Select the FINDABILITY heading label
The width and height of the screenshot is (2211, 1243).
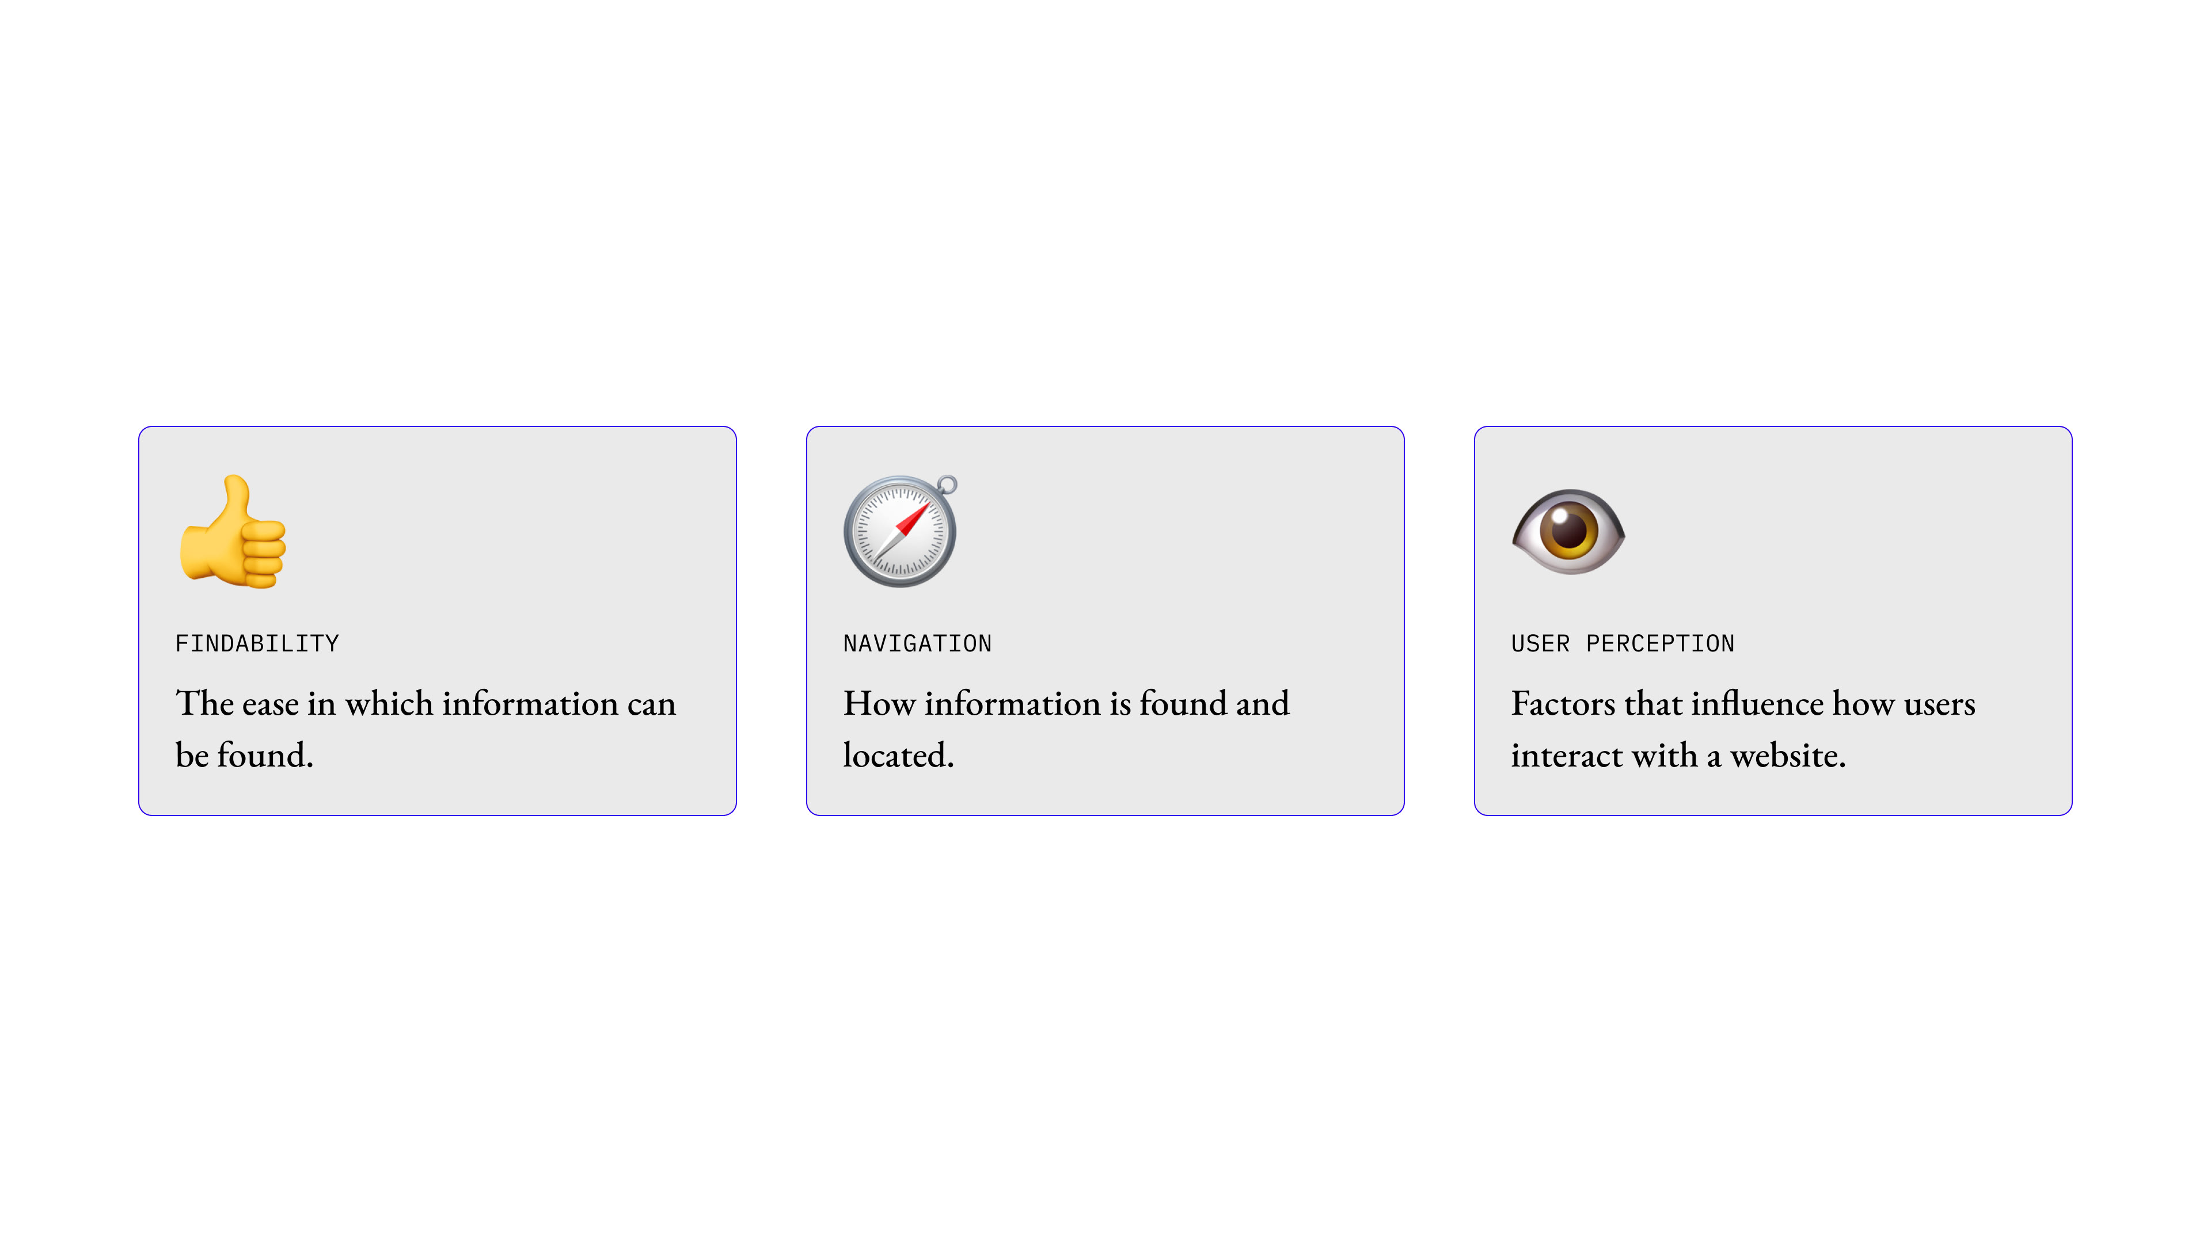(x=257, y=643)
